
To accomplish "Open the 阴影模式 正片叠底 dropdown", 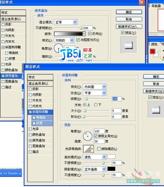I will click(95, 169).
